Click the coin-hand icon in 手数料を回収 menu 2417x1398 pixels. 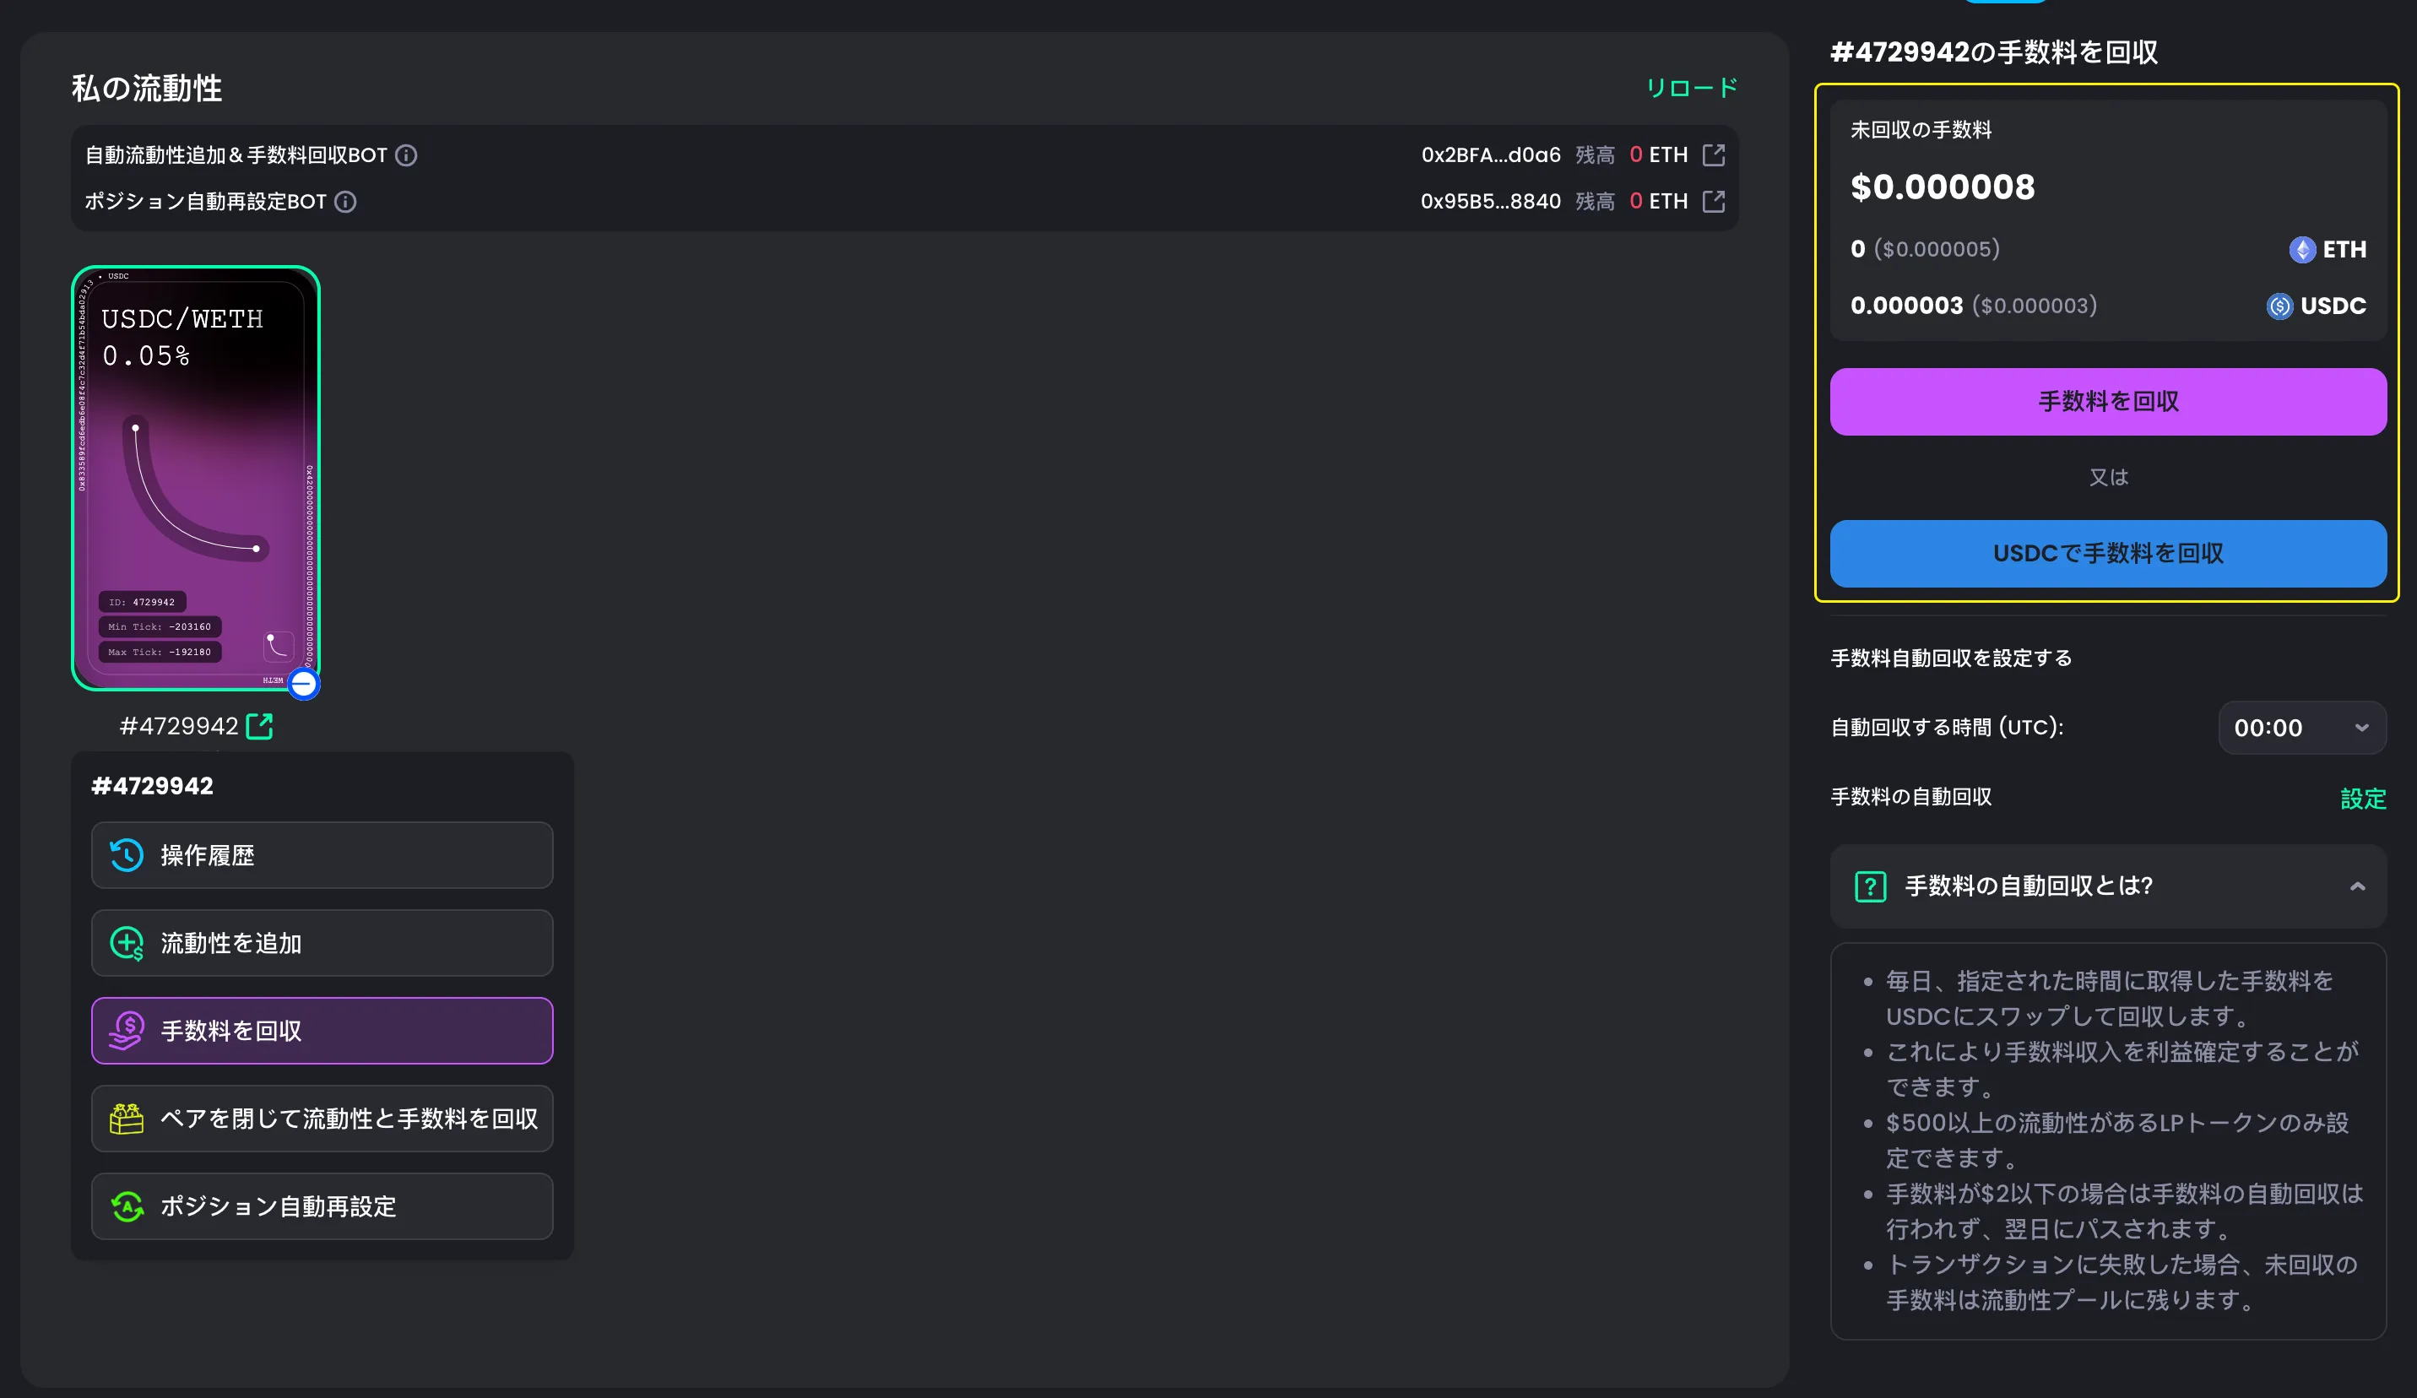coord(127,1031)
